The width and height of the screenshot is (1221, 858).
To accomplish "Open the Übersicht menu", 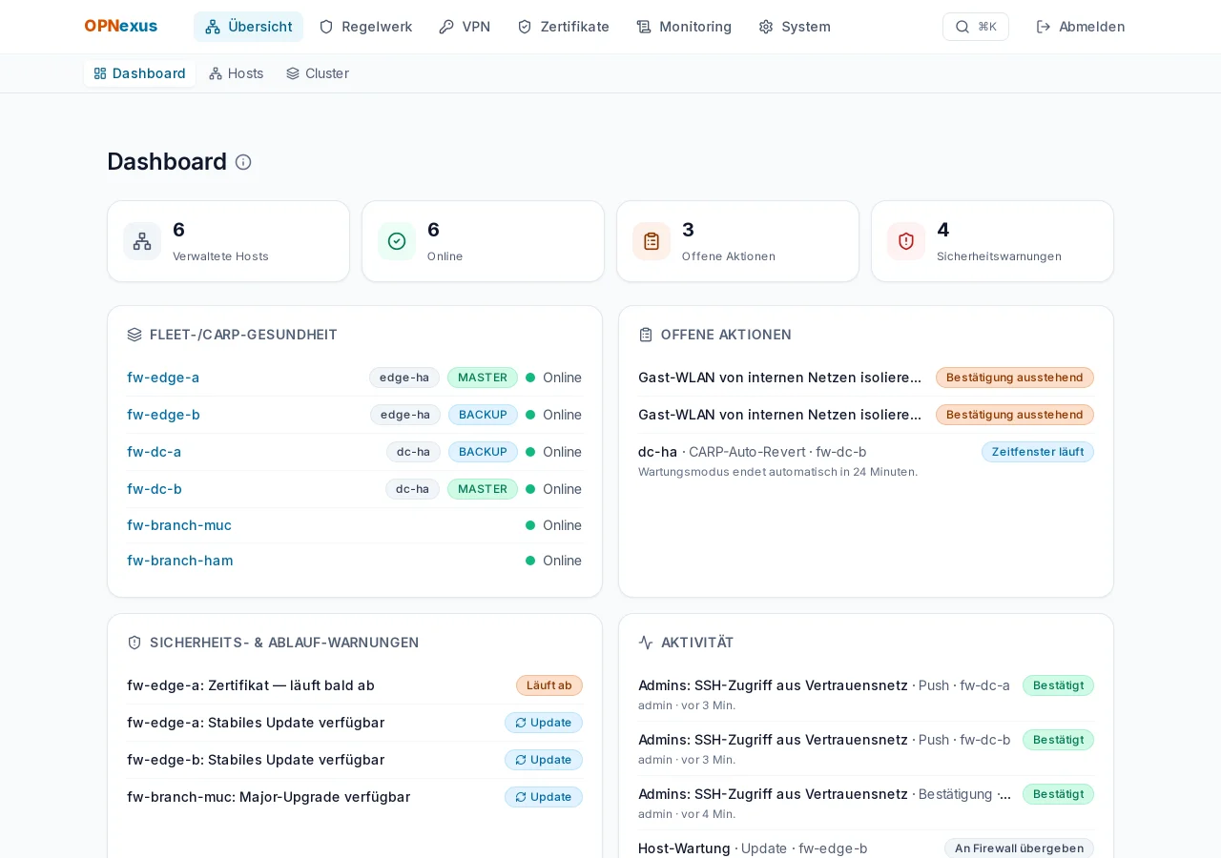I will tap(249, 27).
